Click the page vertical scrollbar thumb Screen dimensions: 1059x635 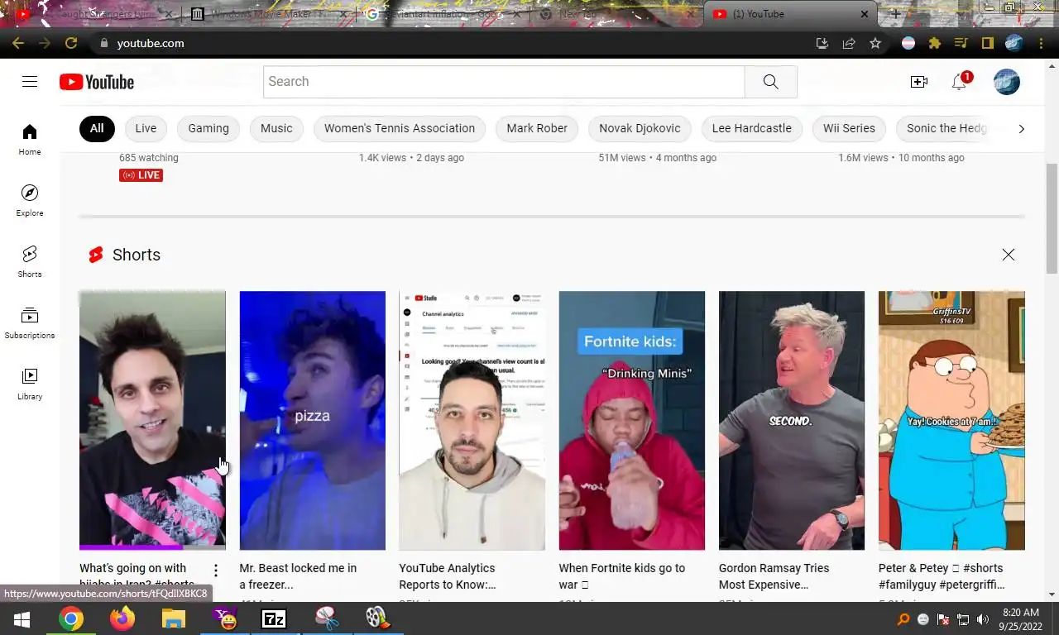[1052, 218]
